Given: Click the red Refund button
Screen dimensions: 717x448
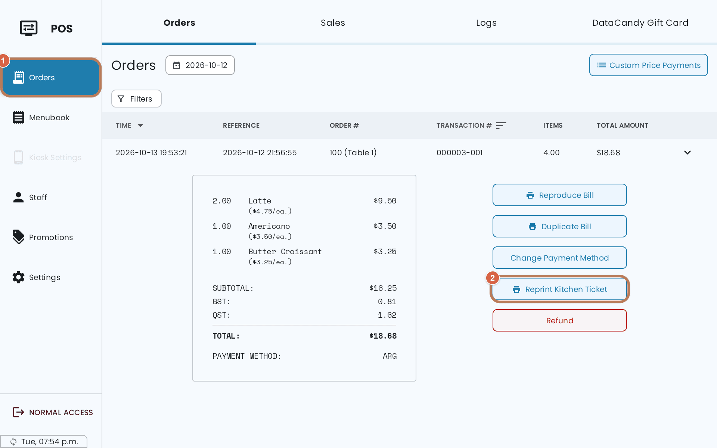Looking at the screenshot, I should tap(559, 320).
